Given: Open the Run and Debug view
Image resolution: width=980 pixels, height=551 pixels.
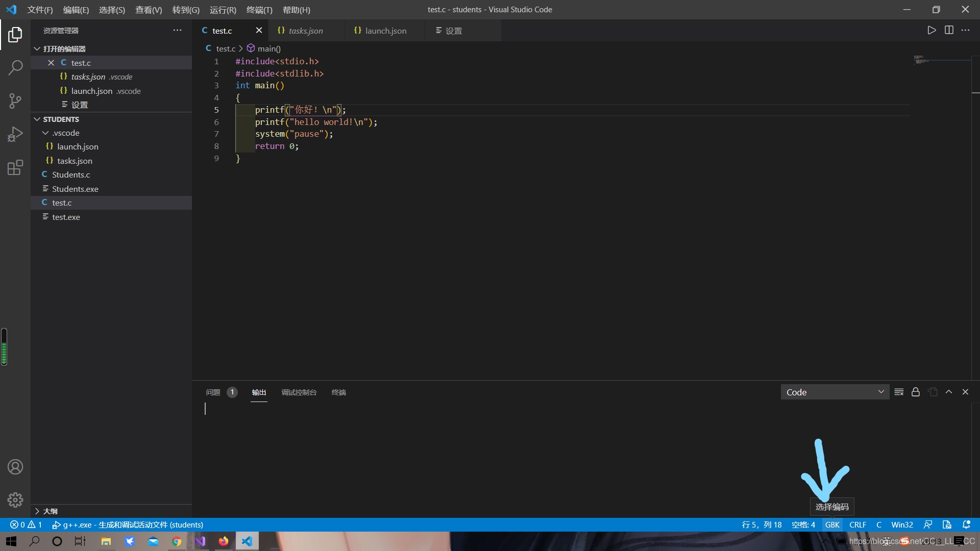Looking at the screenshot, I should point(15,134).
